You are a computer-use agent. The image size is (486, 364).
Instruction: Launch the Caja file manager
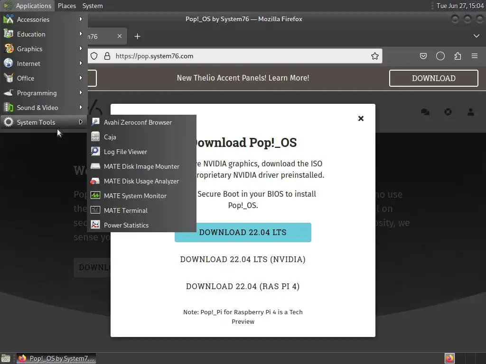(141, 137)
